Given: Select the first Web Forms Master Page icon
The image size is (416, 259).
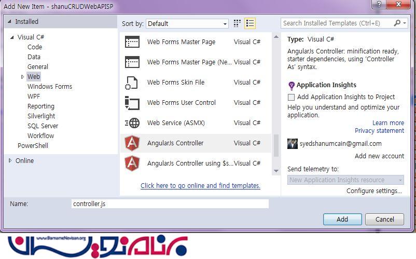Looking at the screenshot, I should (x=132, y=42).
